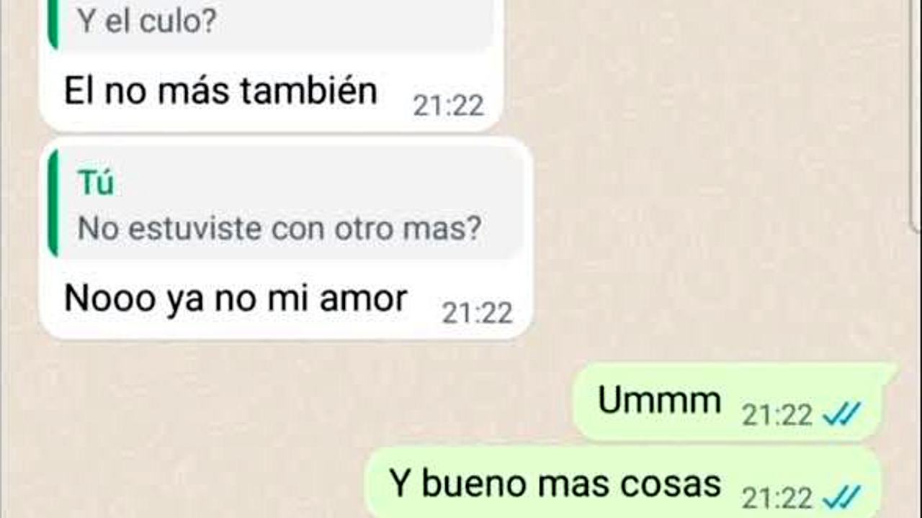Viewport: 922px width, 518px height.
Task: Click the "Tú" sender name in quote
Action: pyautogui.click(x=96, y=183)
